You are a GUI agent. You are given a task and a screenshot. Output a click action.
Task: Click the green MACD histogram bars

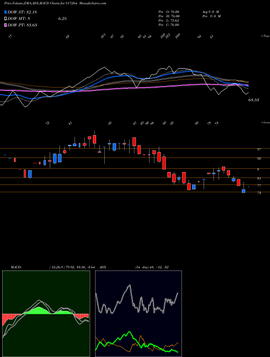click(39, 310)
